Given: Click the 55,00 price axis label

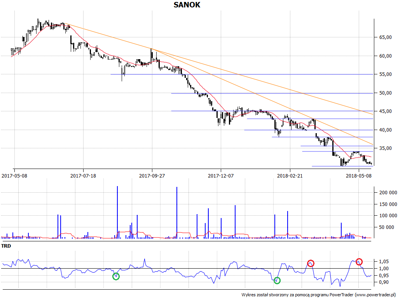Looking at the screenshot, I should [x=385, y=74].
